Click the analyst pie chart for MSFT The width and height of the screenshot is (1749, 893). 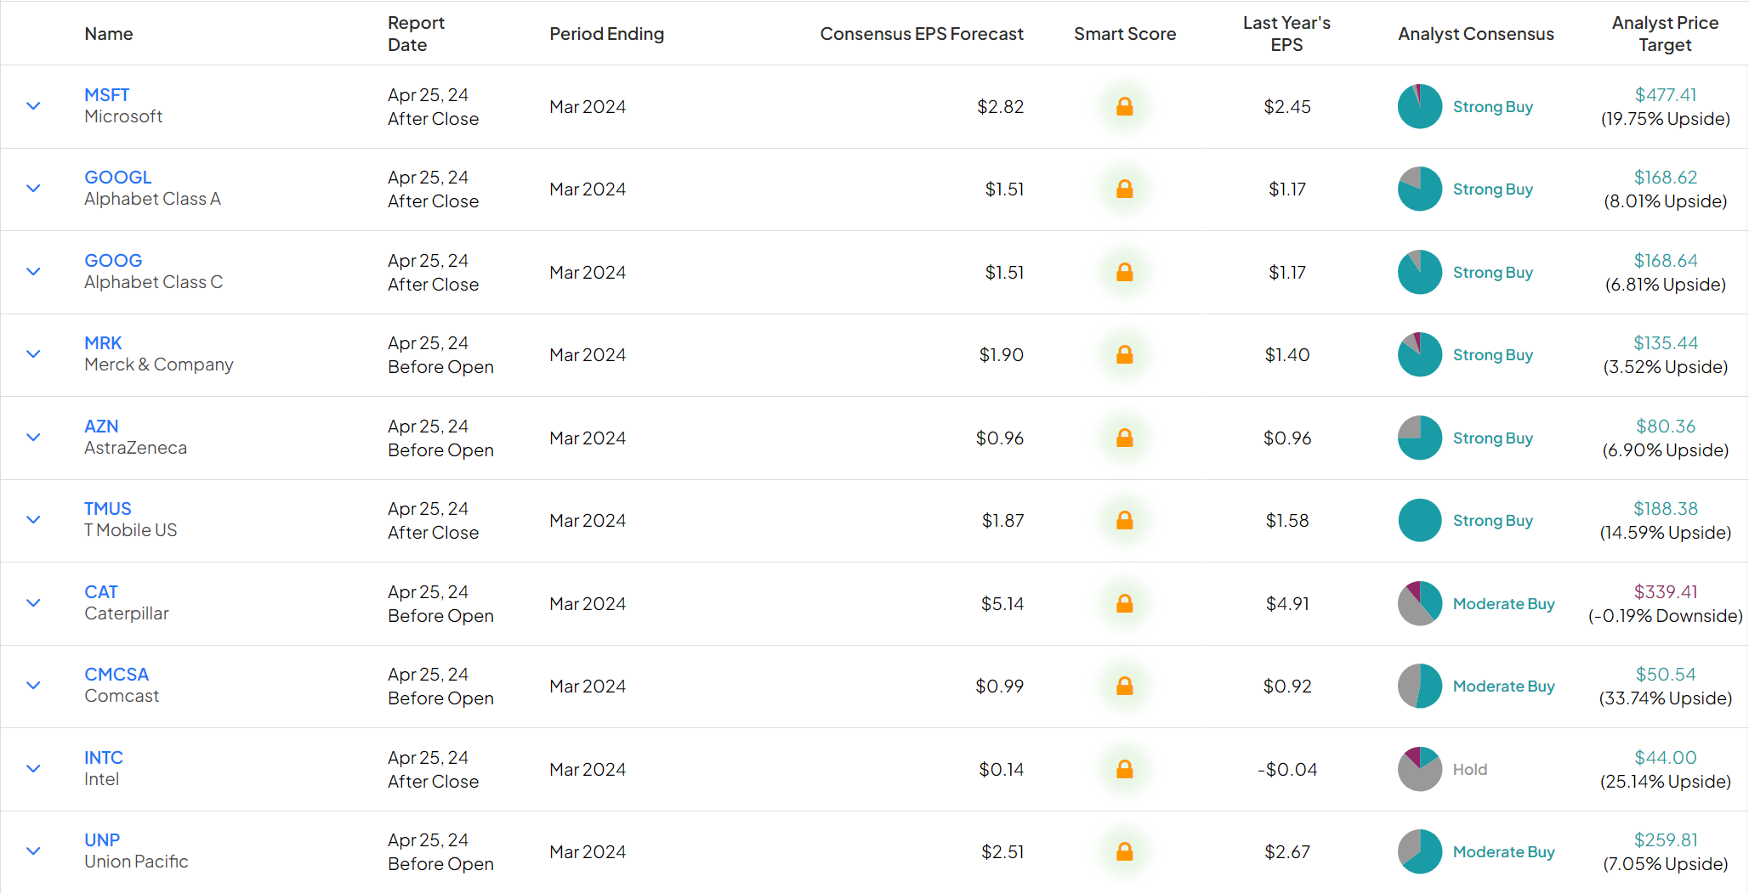(1420, 106)
